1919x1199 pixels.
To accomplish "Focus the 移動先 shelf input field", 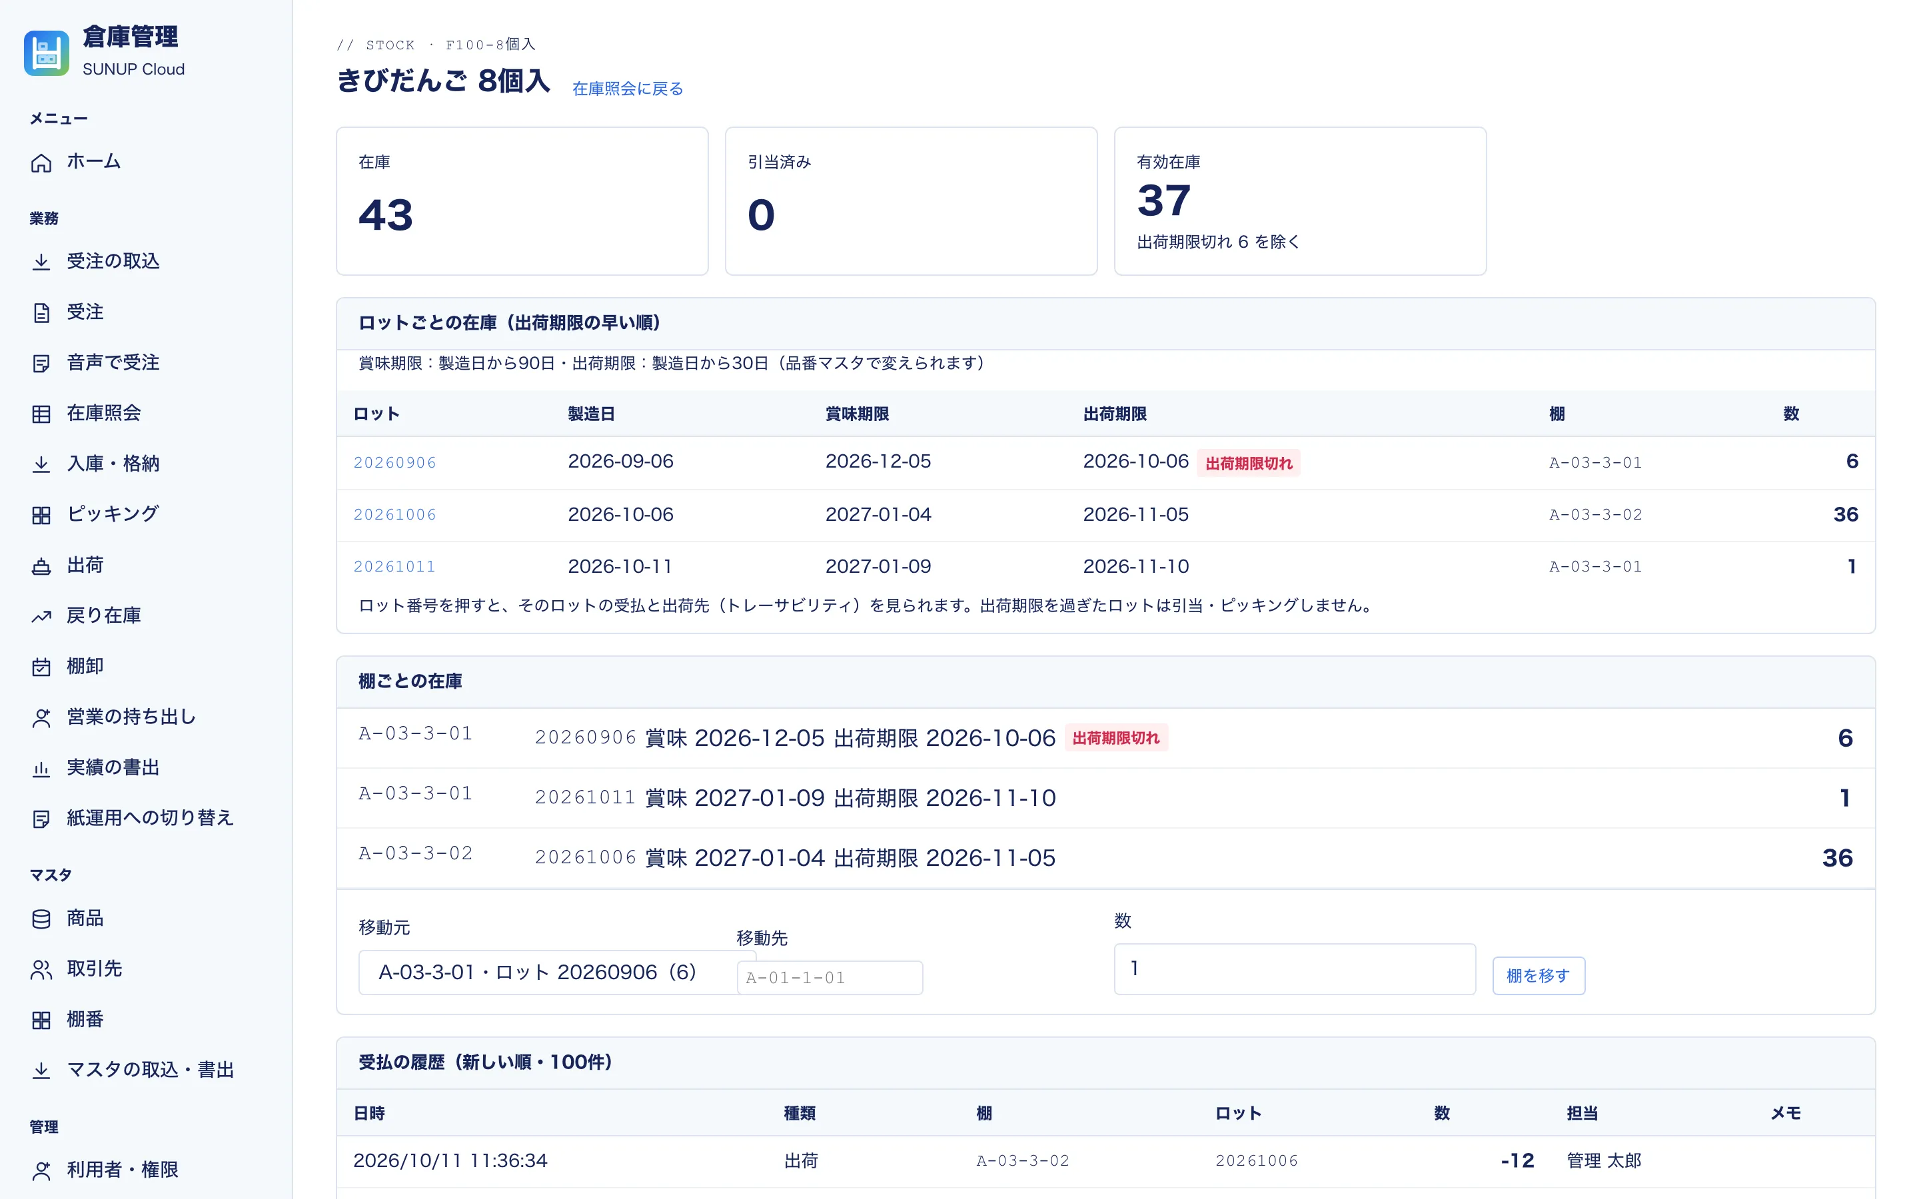I will (x=830, y=978).
